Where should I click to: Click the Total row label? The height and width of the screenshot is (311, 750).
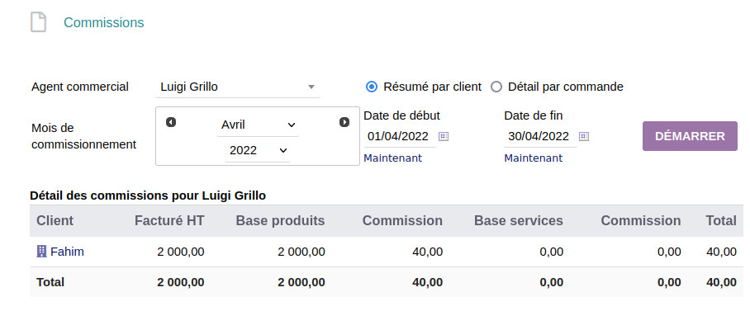[x=50, y=282]
